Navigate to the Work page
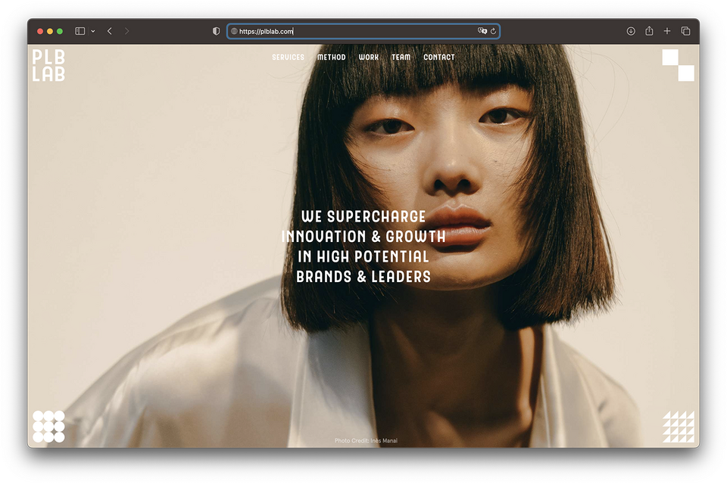Viewport: 727px width, 484px height. [369, 57]
